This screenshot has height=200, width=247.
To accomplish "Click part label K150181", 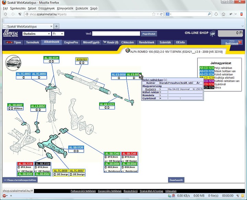I will [x=82, y=60].
